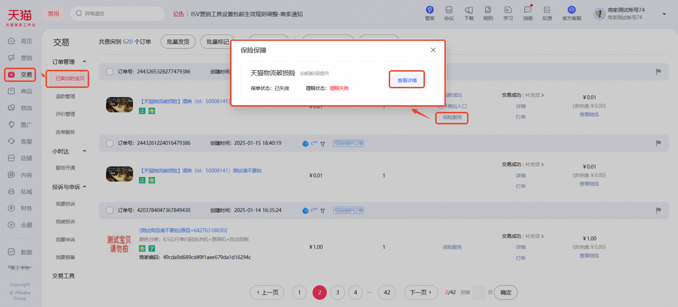Screen dimensions: 678x307
Task: Open the 消息 (Messages) panel
Action: click(x=527, y=13)
